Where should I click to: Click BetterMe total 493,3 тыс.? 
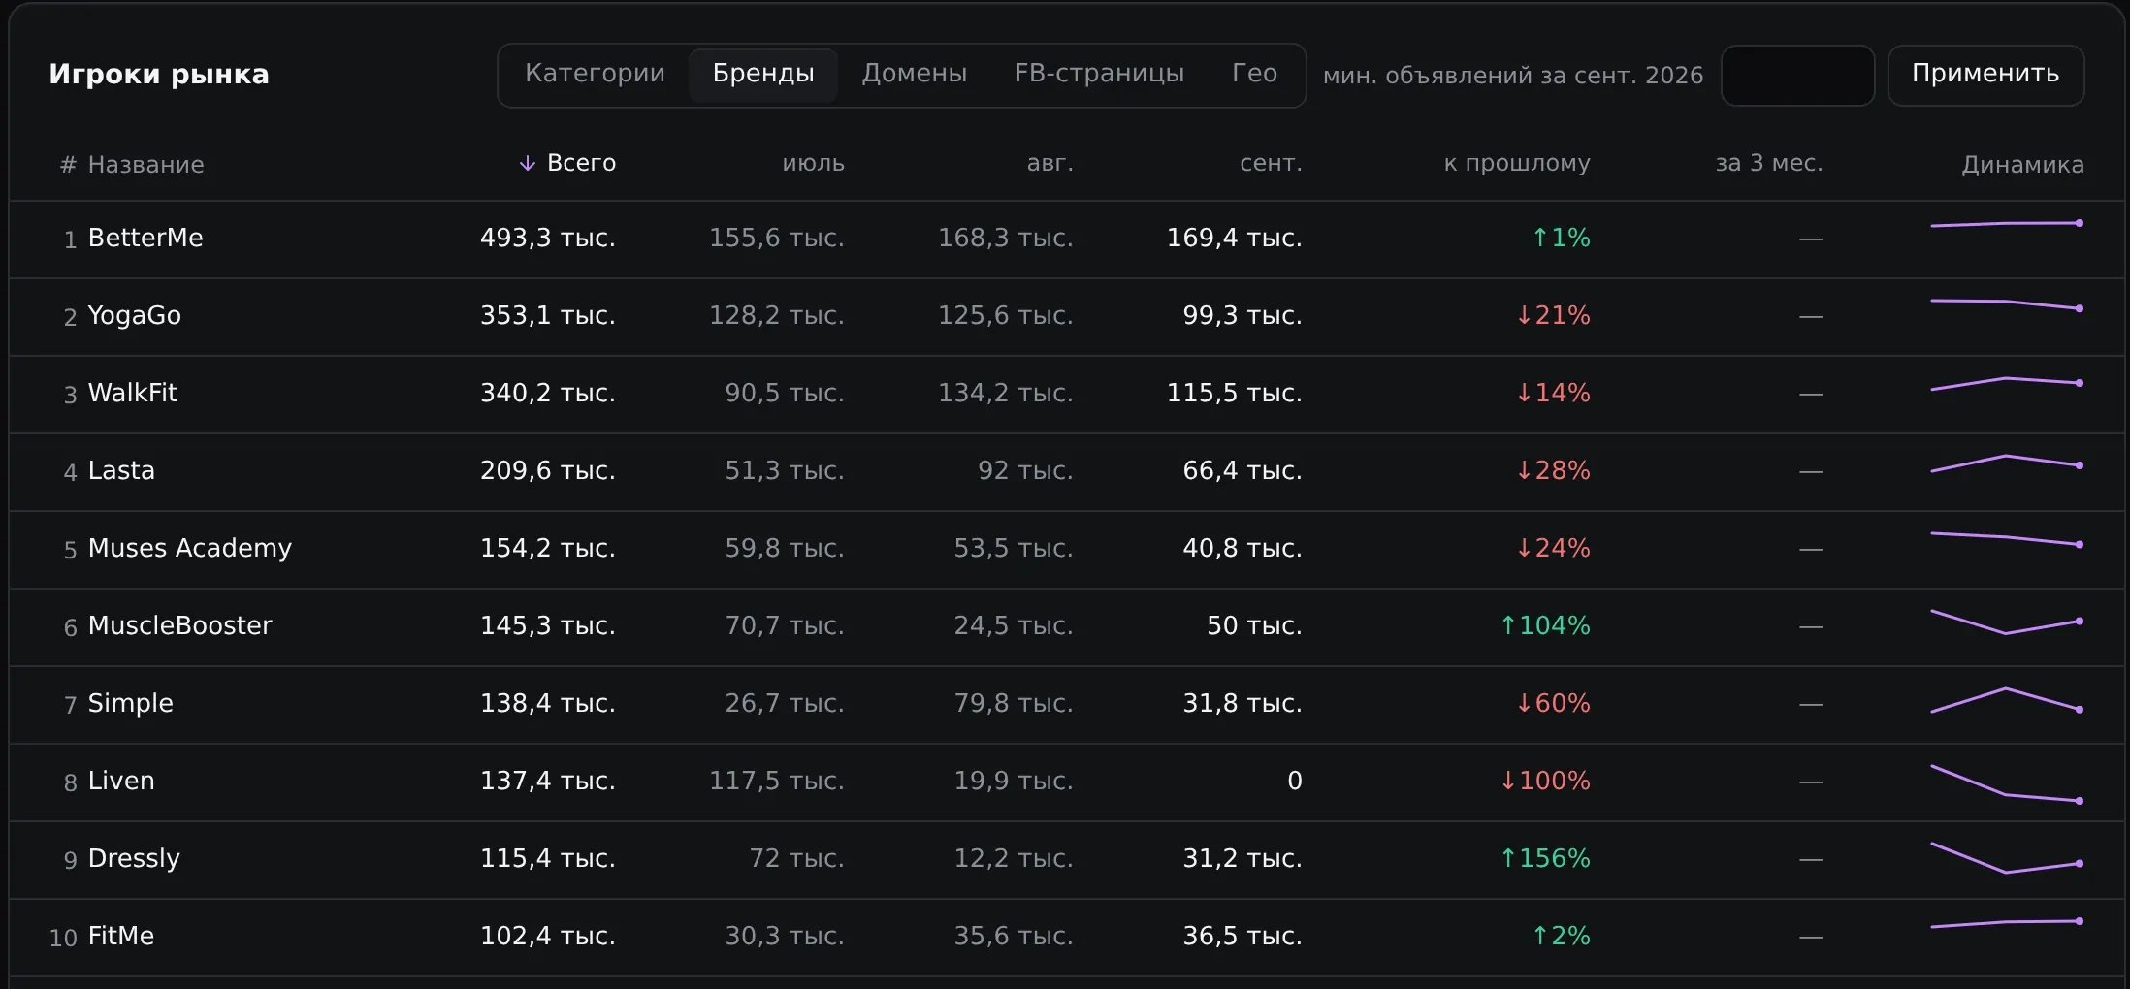tap(548, 238)
